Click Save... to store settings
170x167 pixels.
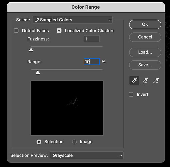[145, 65]
